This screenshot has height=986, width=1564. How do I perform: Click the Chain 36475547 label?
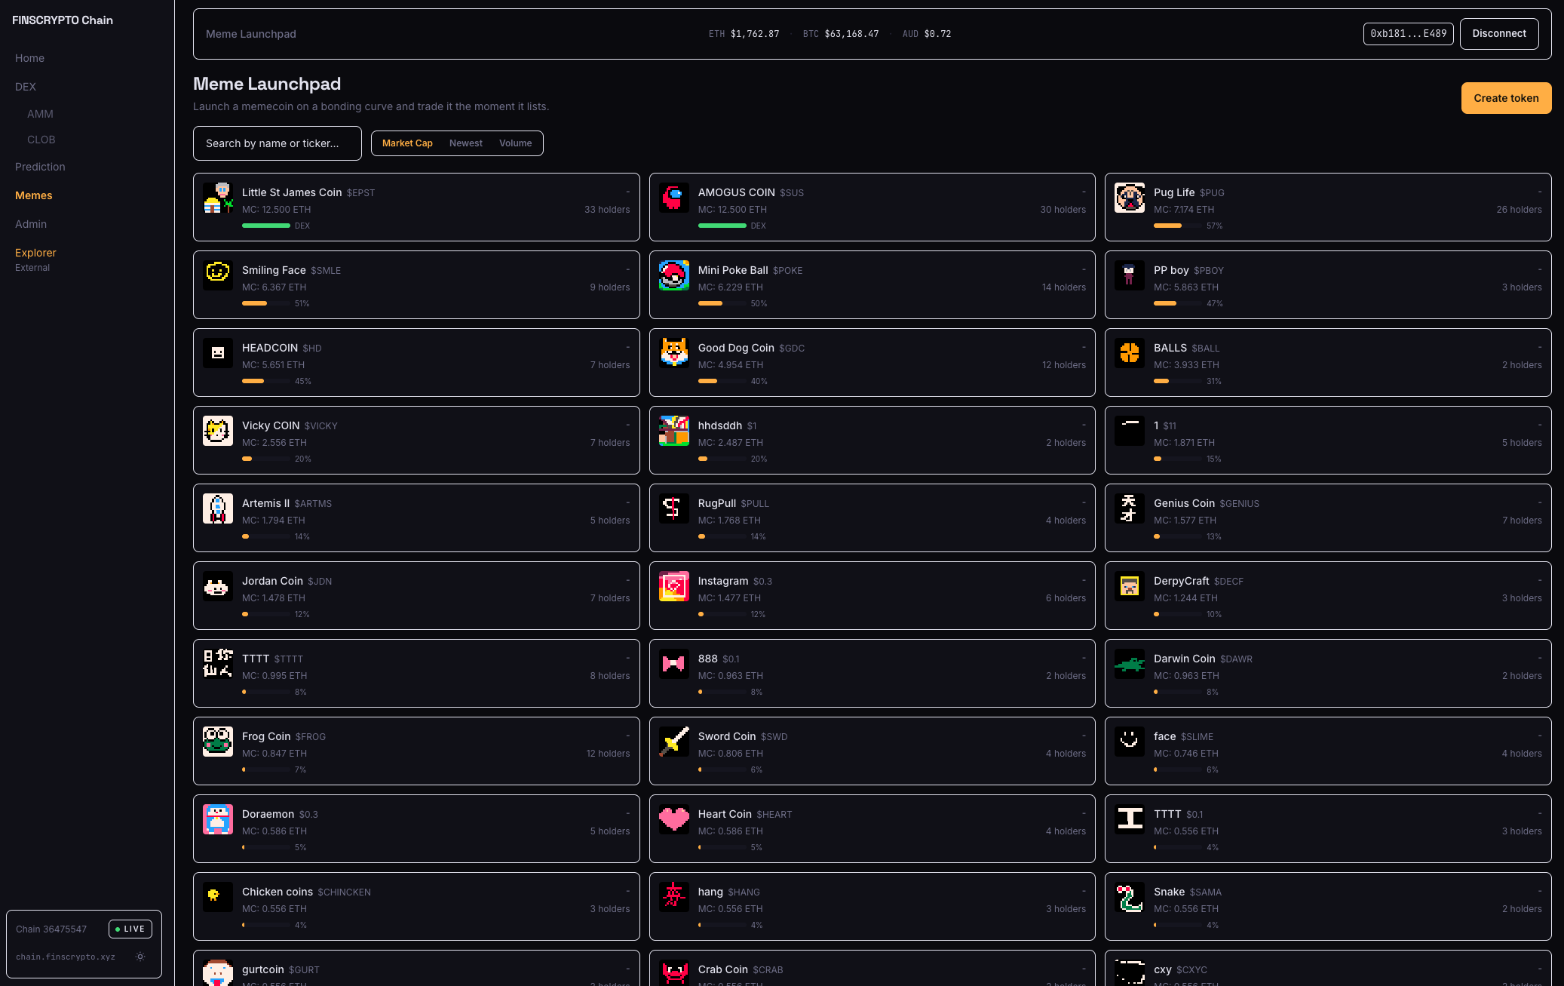(x=51, y=929)
